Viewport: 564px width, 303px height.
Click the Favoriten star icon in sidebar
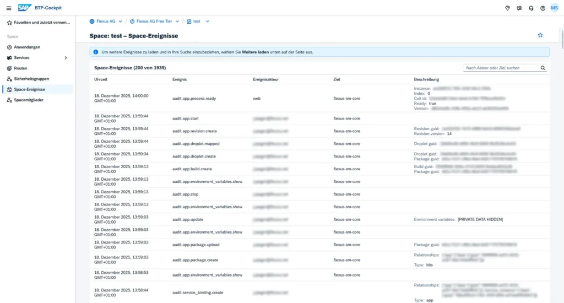[x=9, y=22]
